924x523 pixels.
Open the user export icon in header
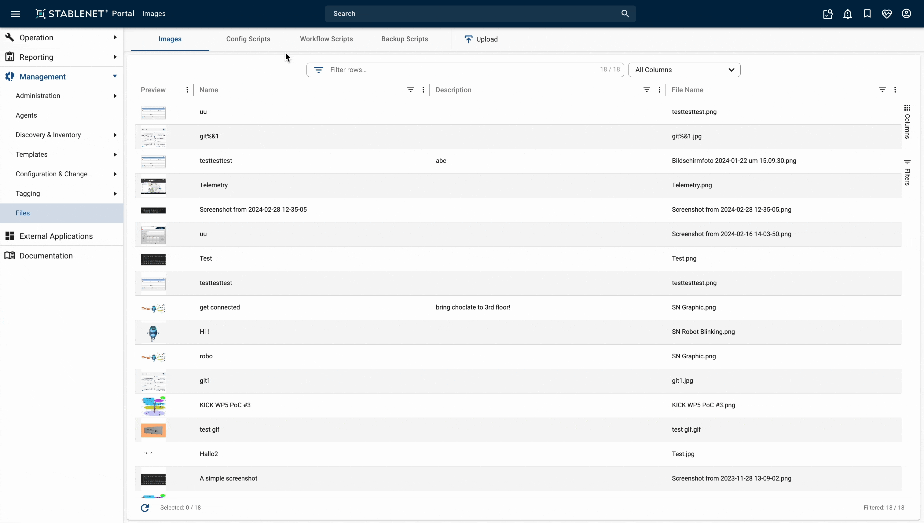click(828, 14)
